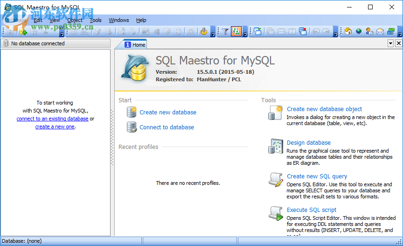Click the Cascade windows toolbar icon
Viewport: 403px width, 246px height.
(x=271, y=31)
